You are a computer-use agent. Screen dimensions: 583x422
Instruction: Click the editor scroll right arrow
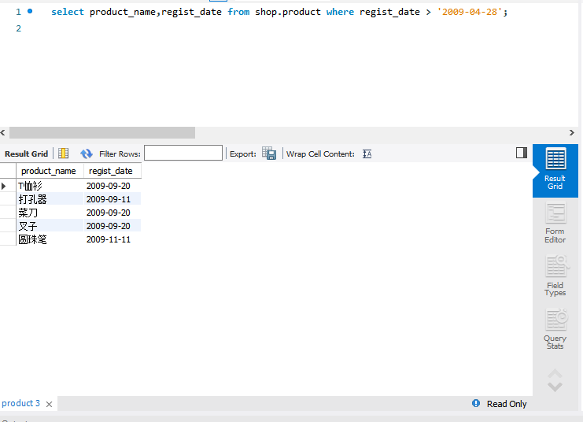(x=572, y=132)
